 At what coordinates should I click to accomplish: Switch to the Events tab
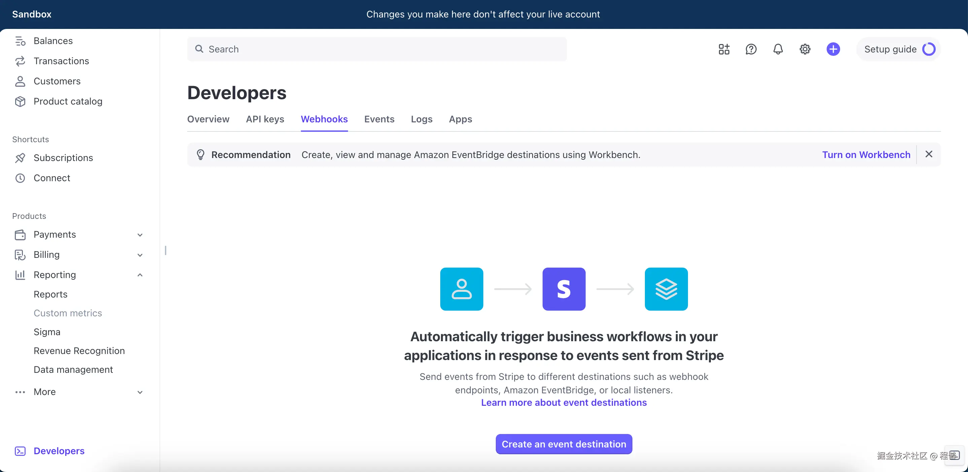pyautogui.click(x=379, y=119)
